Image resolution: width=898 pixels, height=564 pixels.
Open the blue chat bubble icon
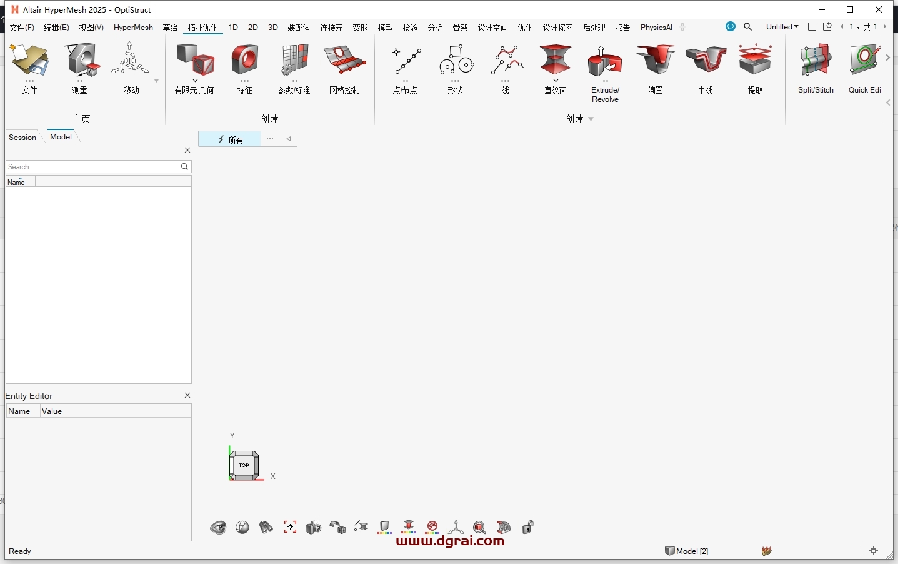click(x=731, y=27)
